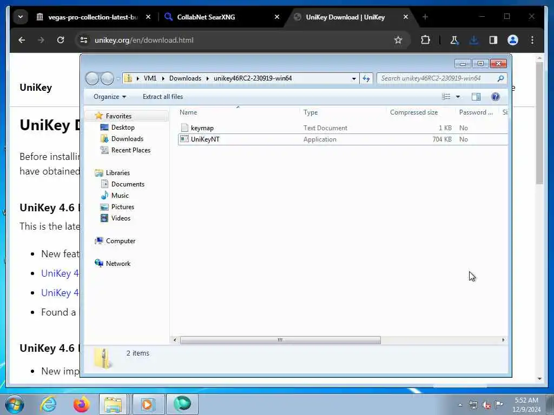Close the CollabNet SearXNG tab

point(277,17)
